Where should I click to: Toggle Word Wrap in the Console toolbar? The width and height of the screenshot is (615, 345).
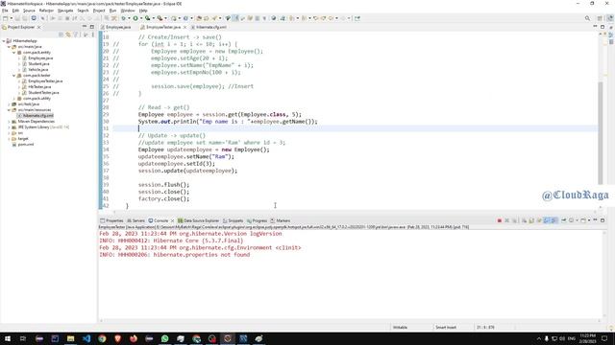click(539, 220)
